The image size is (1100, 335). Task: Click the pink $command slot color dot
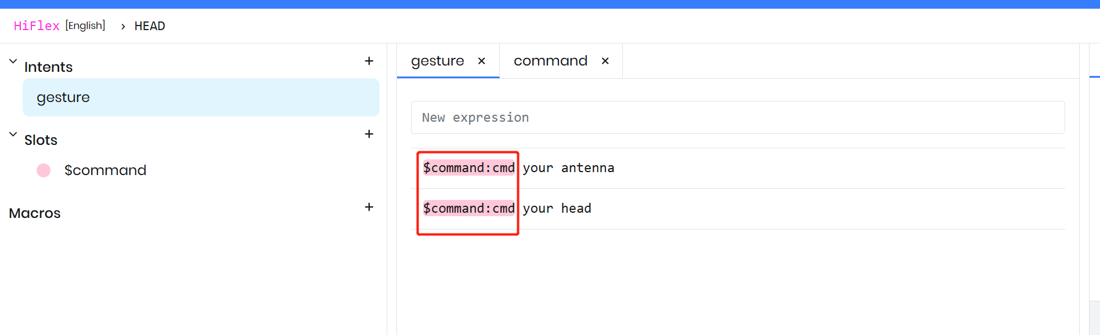(44, 170)
